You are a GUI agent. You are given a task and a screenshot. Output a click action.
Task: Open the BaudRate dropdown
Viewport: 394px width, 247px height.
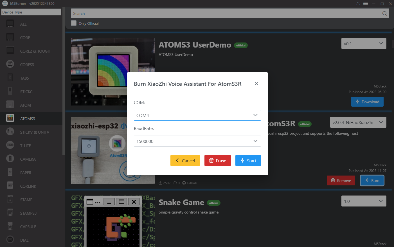[x=197, y=141]
